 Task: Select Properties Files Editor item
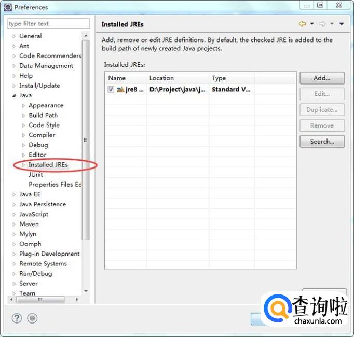tap(55, 185)
